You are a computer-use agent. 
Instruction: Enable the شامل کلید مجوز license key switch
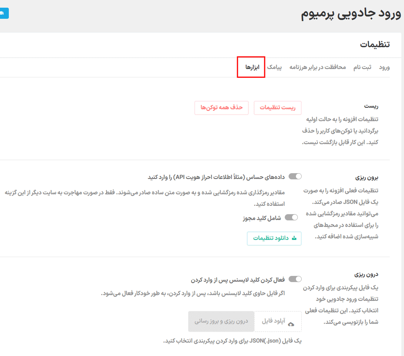click(x=292, y=217)
